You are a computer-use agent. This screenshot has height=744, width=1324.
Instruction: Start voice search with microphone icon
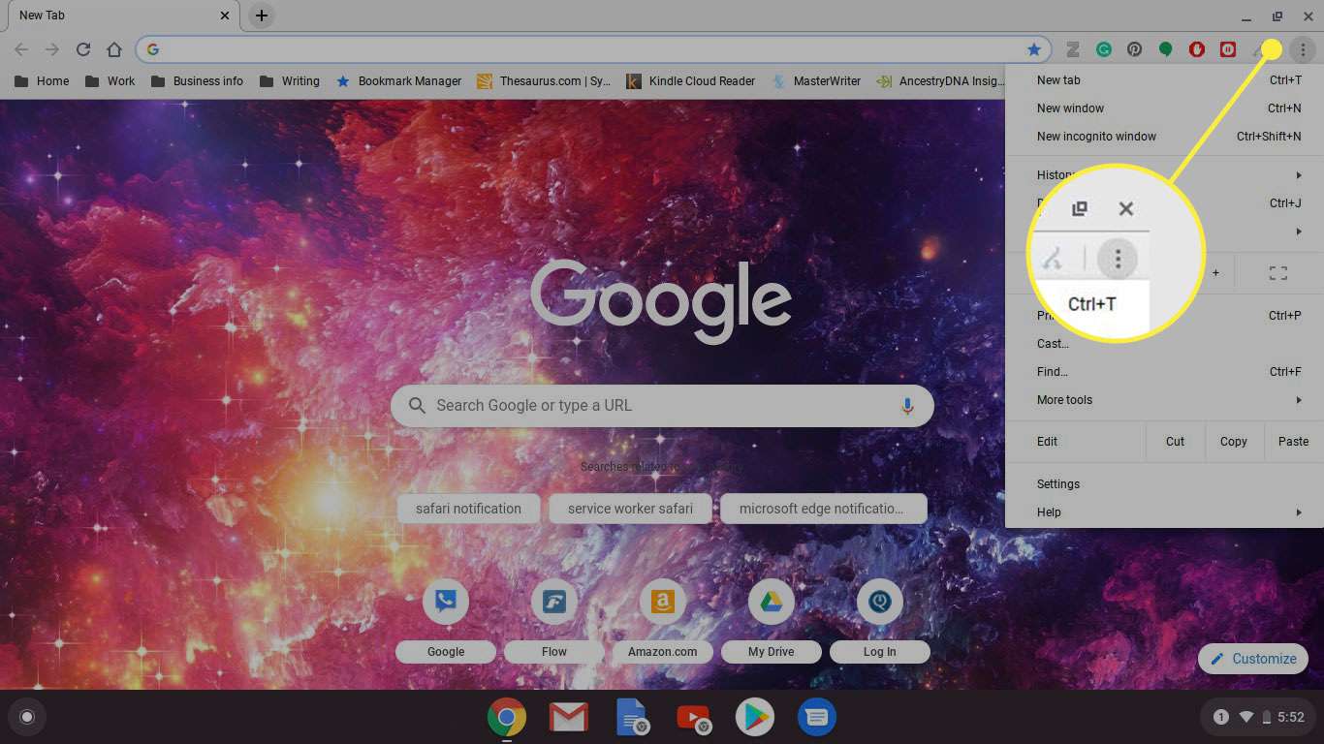907,406
